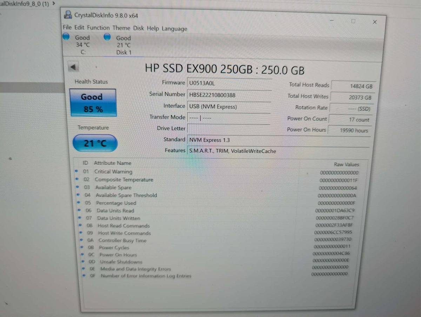Screen dimensions: 421x317
Task: Open the Help menu
Action: (x=153, y=28)
